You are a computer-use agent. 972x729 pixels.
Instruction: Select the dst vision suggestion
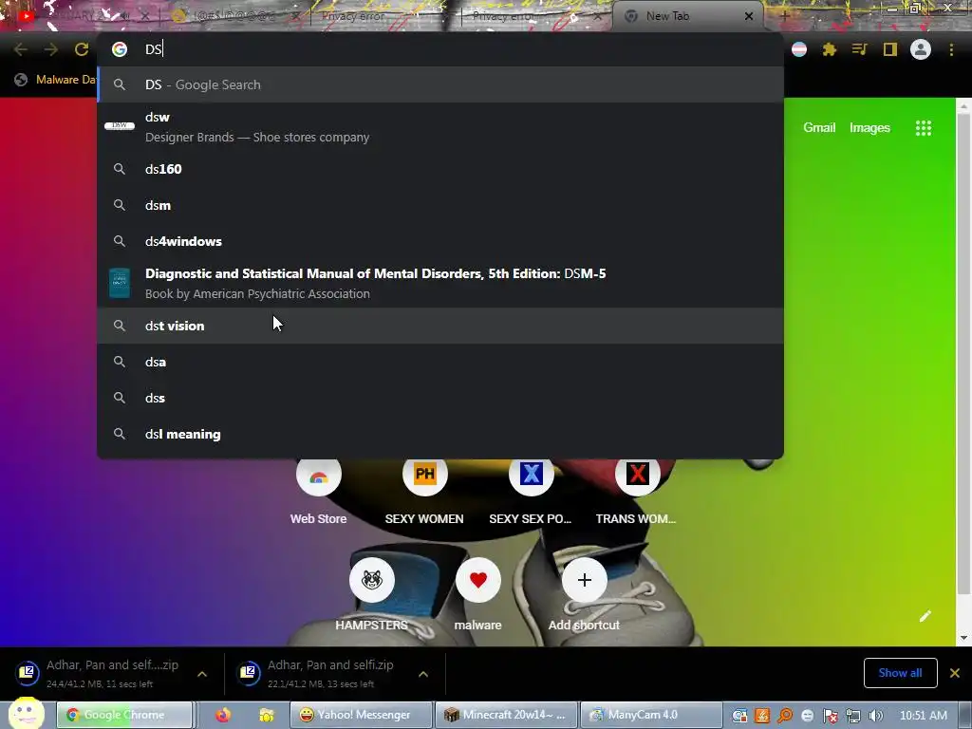coord(440,326)
